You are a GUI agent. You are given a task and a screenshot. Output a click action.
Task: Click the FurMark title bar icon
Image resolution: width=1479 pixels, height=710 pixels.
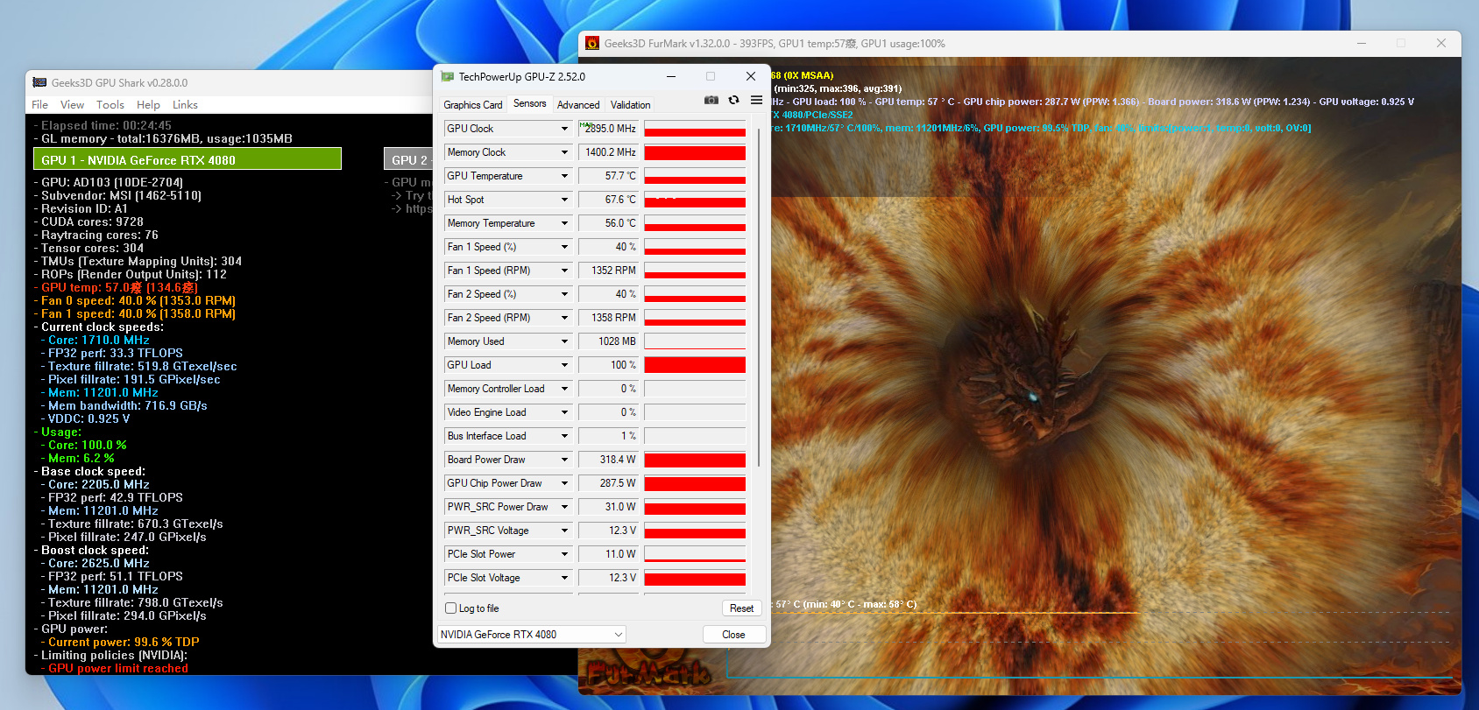pos(592,44)
